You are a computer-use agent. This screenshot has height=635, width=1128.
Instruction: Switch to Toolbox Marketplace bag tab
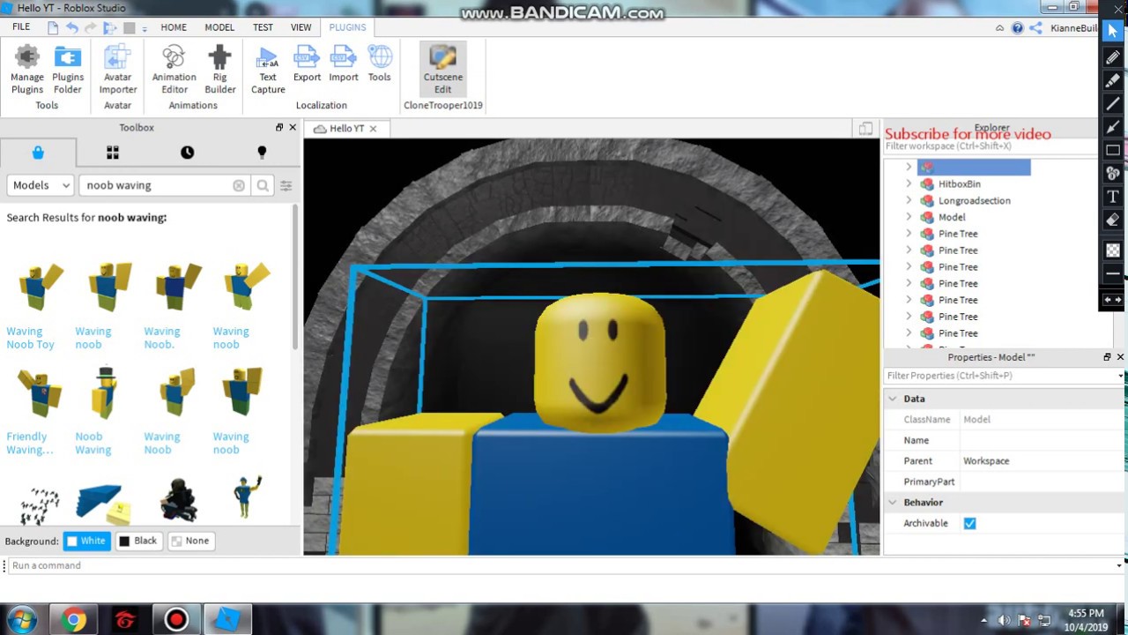tap(38, 153)
